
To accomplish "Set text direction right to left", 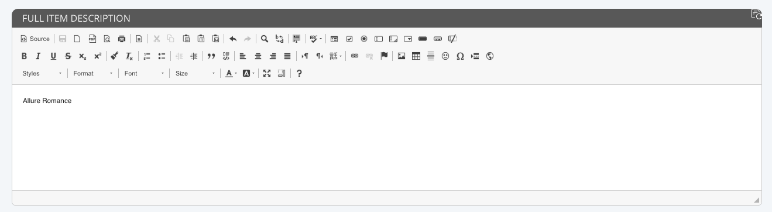I will [x=320, y=56].
